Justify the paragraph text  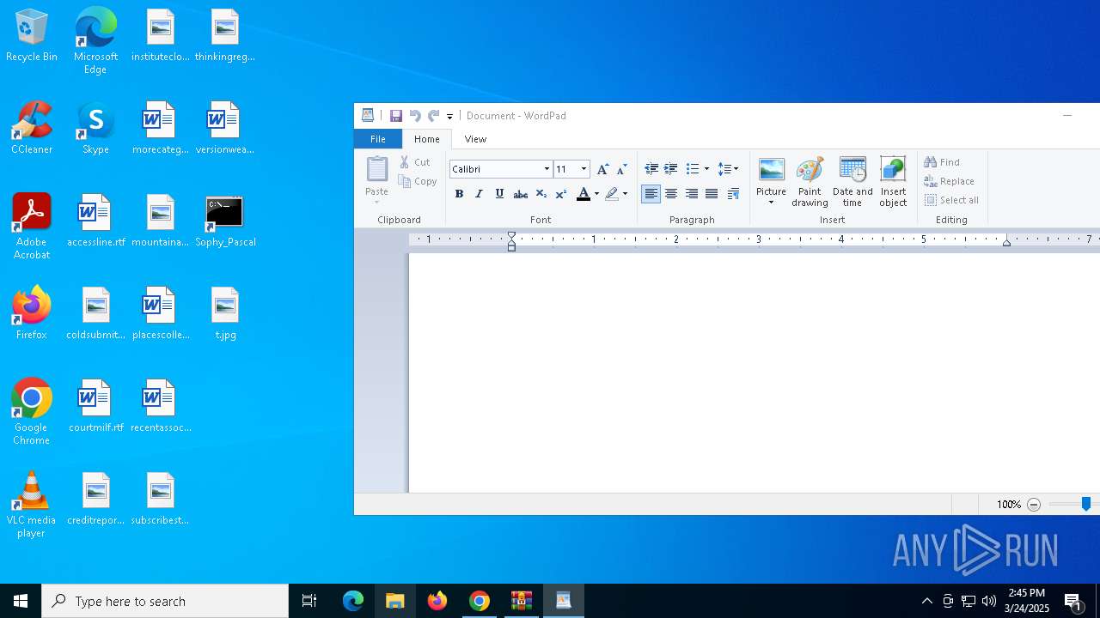click(712, 194)
